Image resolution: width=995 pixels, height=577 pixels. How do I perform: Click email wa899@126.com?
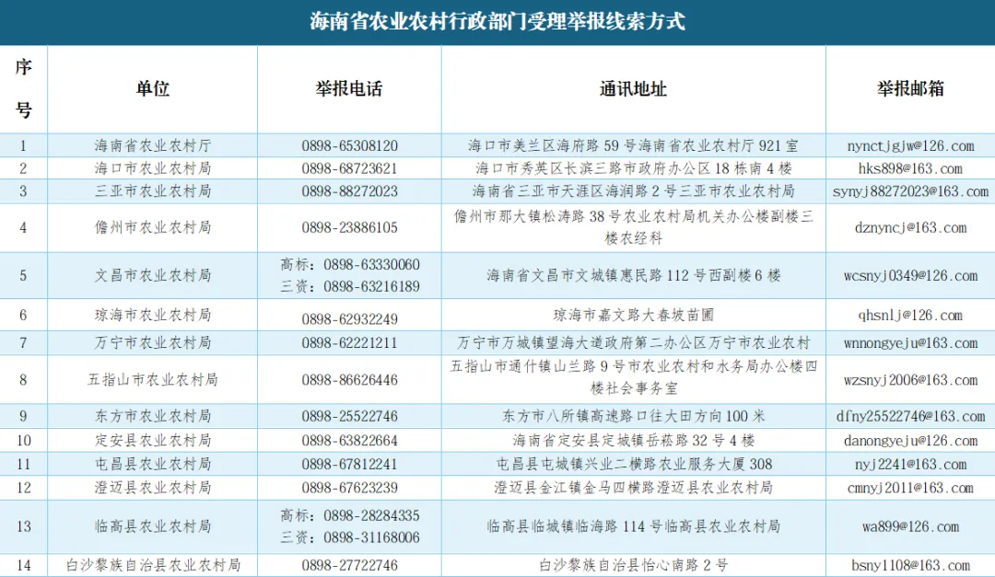click(910, 526)
